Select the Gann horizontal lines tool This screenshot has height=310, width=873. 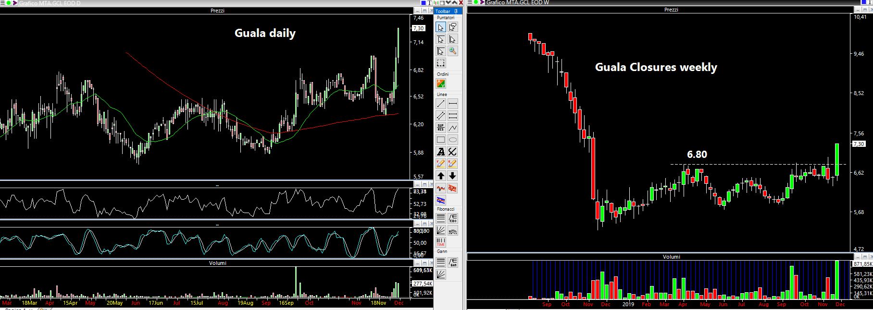click(x=441, y=262)
